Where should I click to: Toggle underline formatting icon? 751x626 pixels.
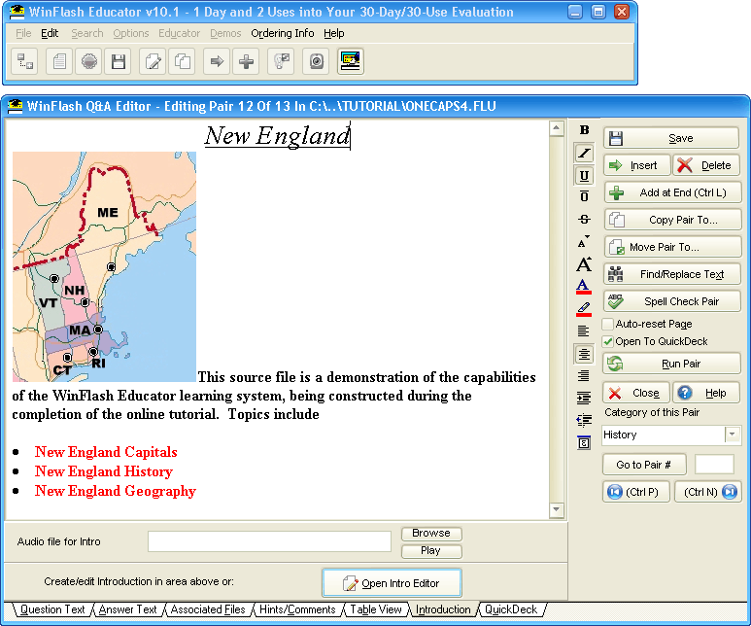tap(584, 176)
